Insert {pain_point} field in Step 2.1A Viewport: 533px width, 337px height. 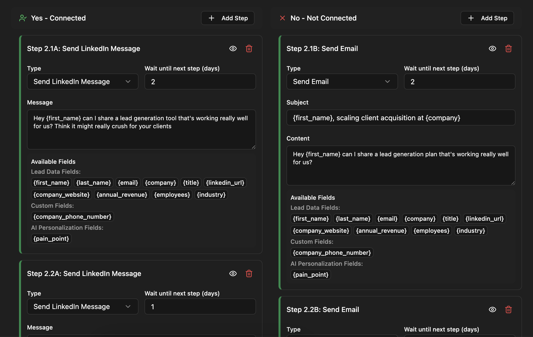pyautogui.click(x=51, y=238)
